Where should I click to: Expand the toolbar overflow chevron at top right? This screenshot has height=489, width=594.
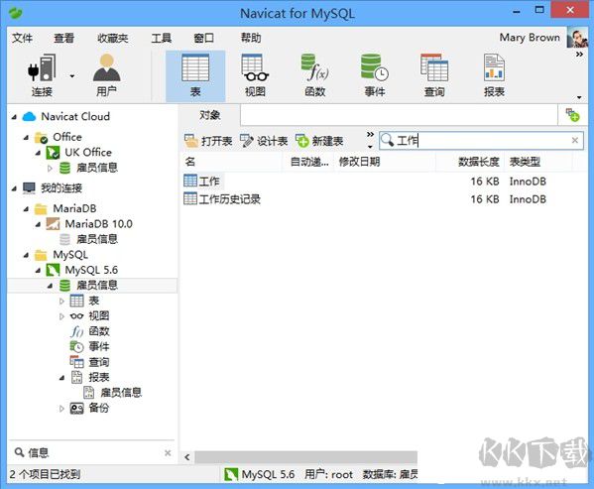point(579,55)
